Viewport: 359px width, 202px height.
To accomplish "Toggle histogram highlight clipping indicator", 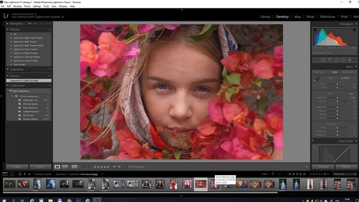I will [355, 30].
